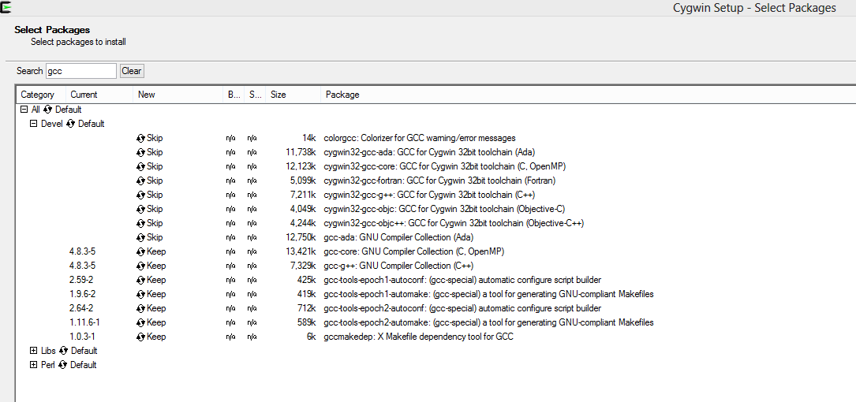Select the gccmakedep package description
This screenshot has height=402, width=856.
418,337
